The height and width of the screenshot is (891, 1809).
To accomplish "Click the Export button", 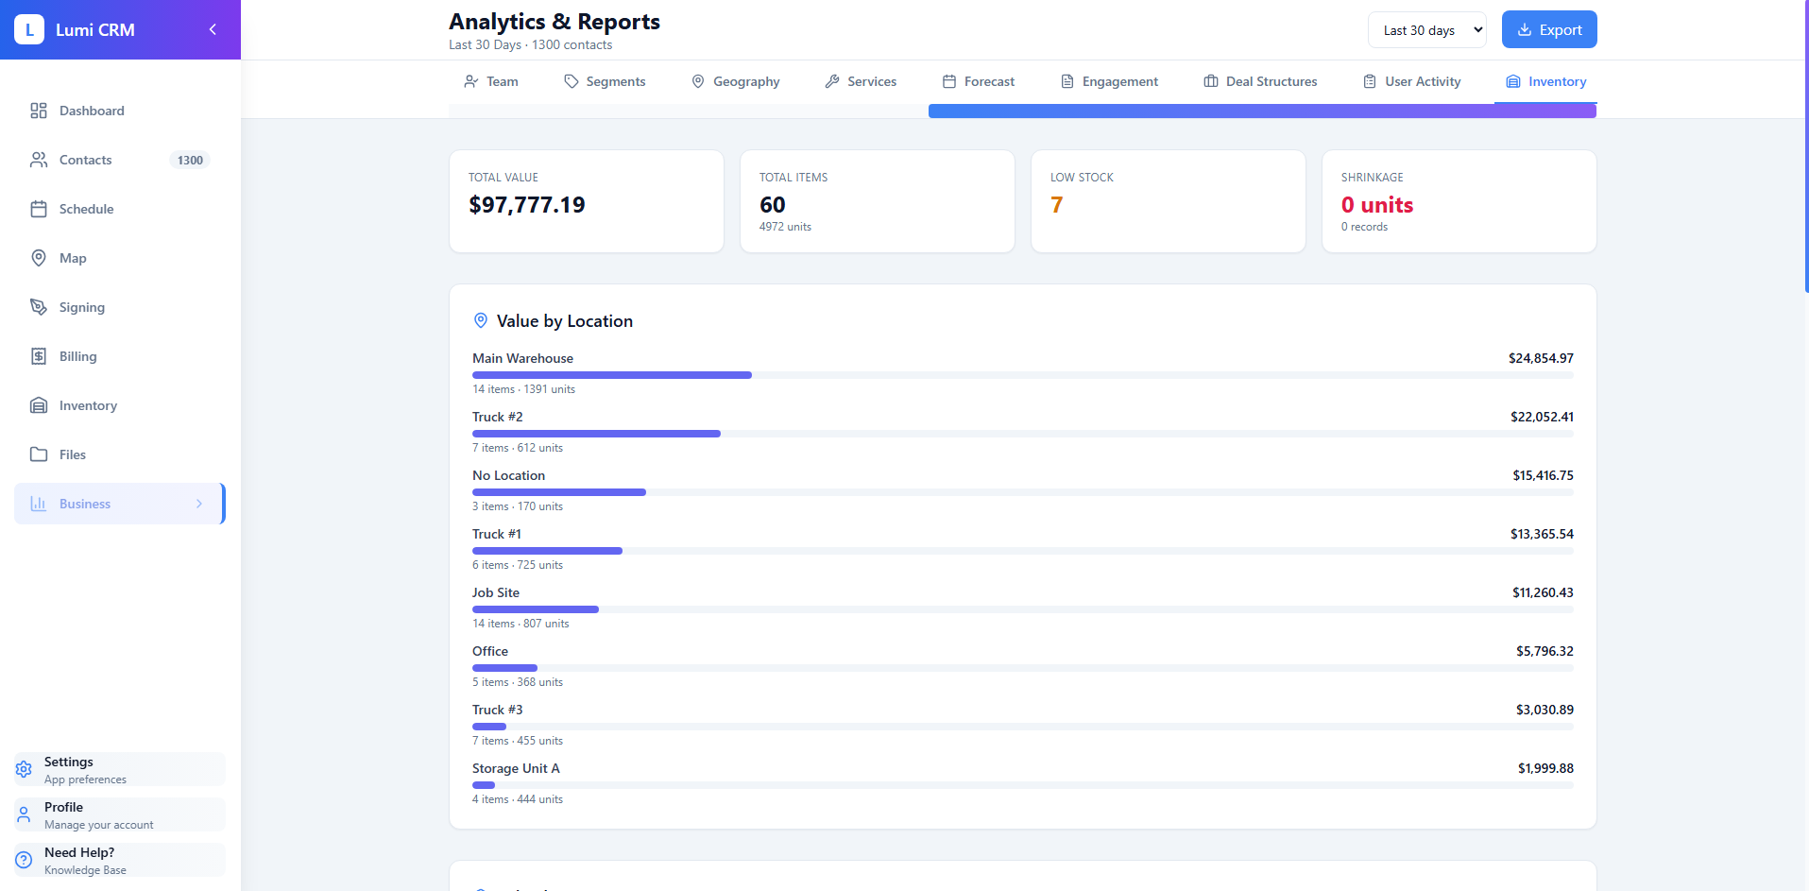I will (1548, 29).
